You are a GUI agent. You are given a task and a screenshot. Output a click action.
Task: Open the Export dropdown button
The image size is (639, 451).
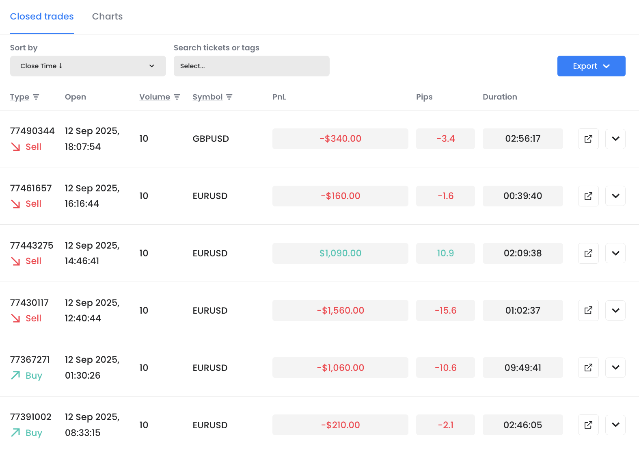[591, 66]
